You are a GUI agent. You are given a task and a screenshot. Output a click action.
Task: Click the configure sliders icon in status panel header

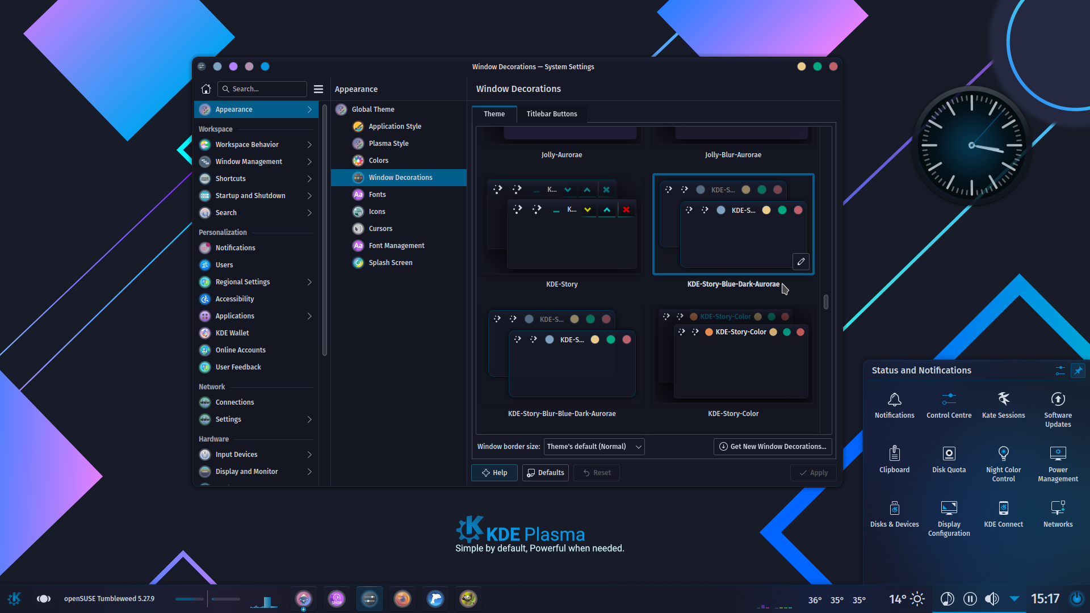[1060, 371]
